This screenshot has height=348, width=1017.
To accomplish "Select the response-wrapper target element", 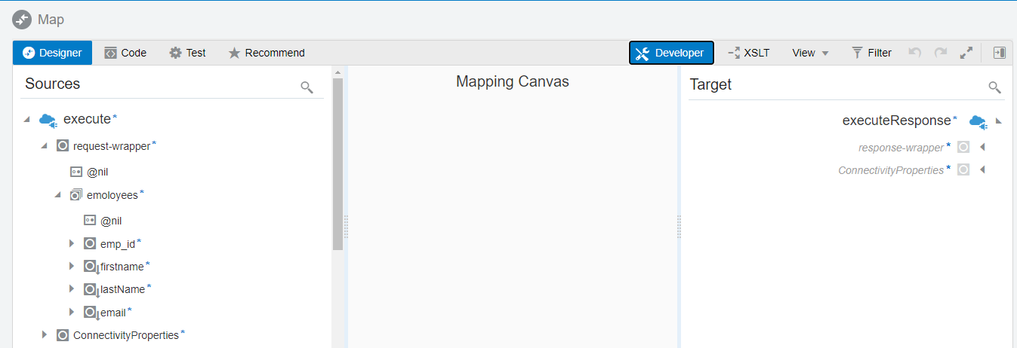I will point(901,148).
